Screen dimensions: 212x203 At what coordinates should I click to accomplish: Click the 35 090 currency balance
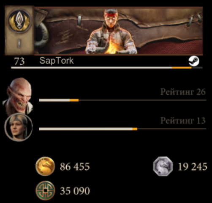click(75, 191)
